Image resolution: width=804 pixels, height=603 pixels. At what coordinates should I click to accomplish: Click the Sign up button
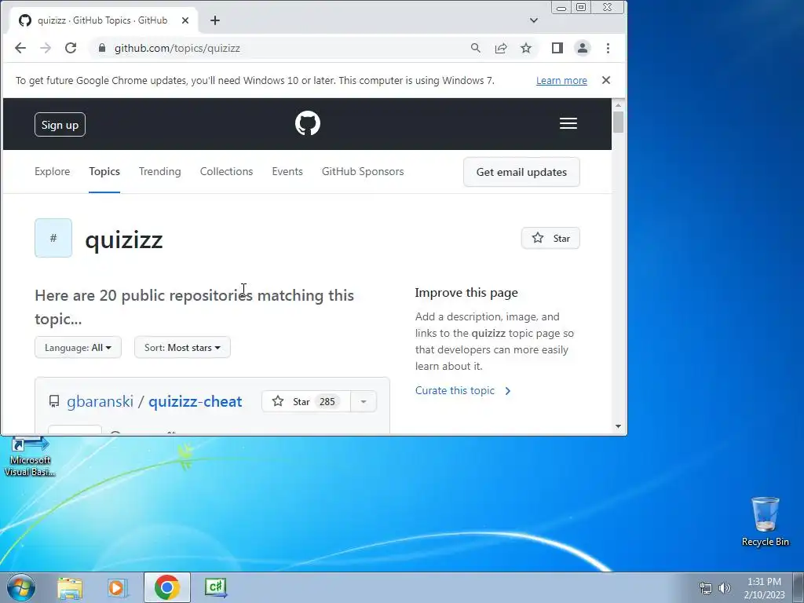pyautogui.click(x=60, y=125)
